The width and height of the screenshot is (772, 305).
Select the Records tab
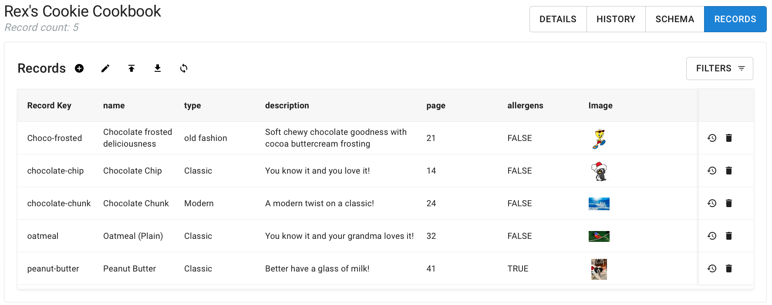coord(735,19)
